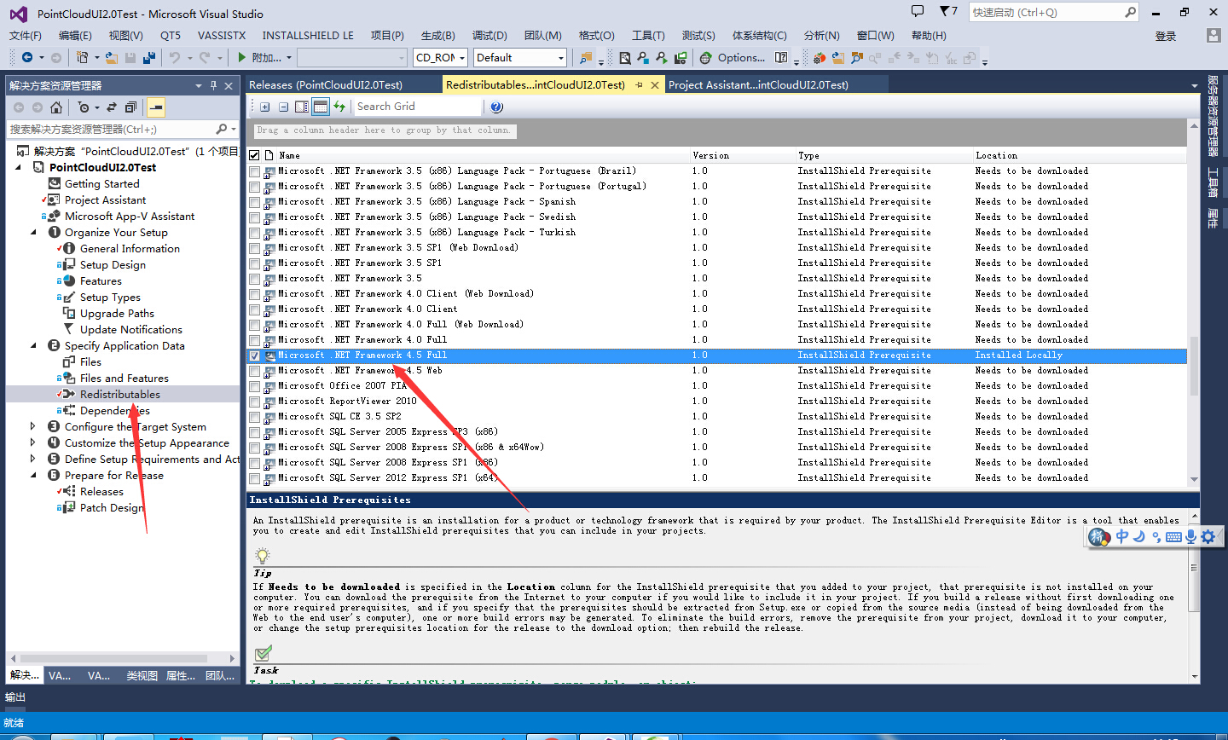Collapse Organize Your Setup tree node
Image resolution: width=1228 pixels, height=740 pixels.
(34, 232)
